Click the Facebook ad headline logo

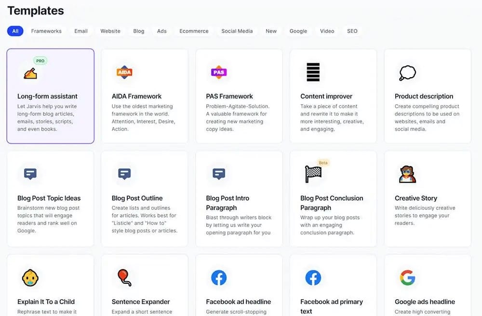(x=219, y=278)
